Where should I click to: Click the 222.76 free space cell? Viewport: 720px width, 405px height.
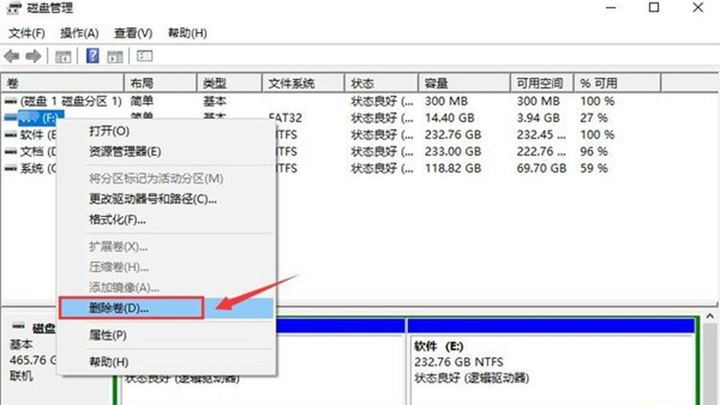pos(541,151)
